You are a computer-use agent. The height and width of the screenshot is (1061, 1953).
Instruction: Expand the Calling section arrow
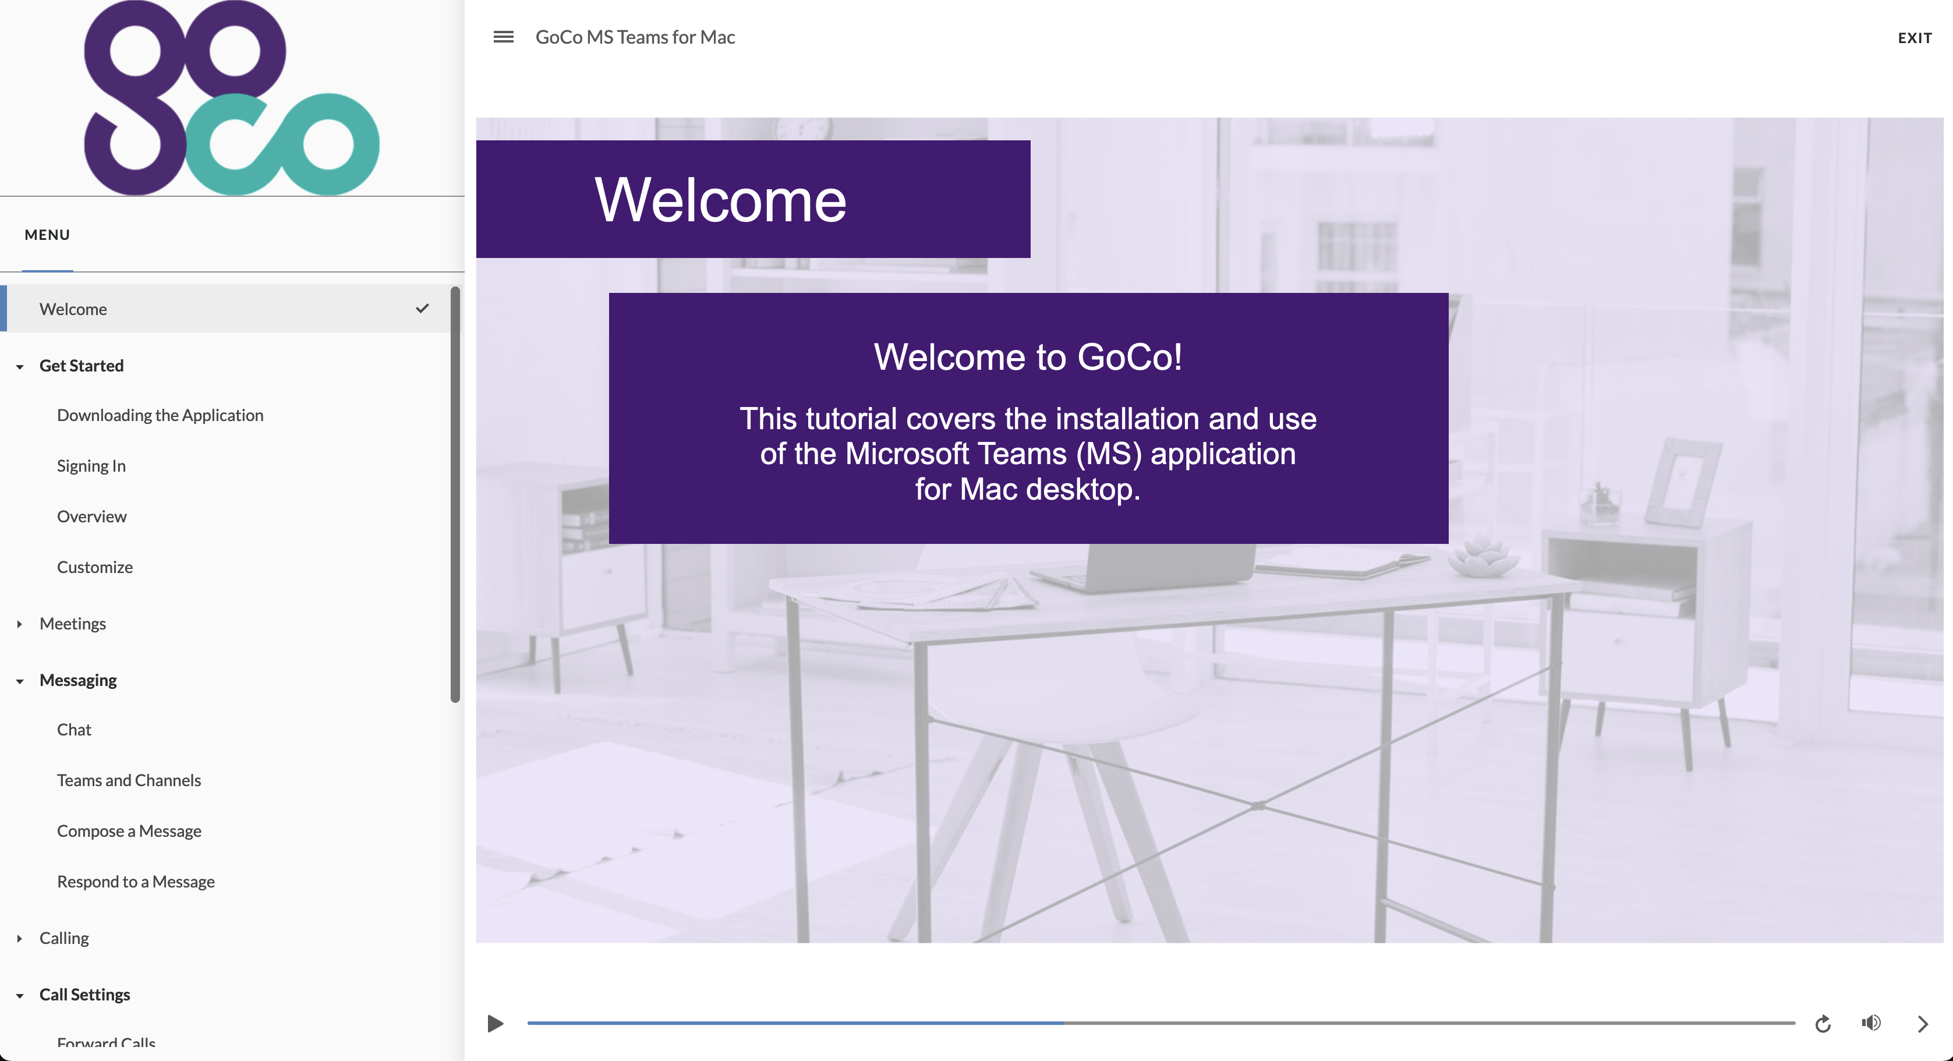pos(20,938)
